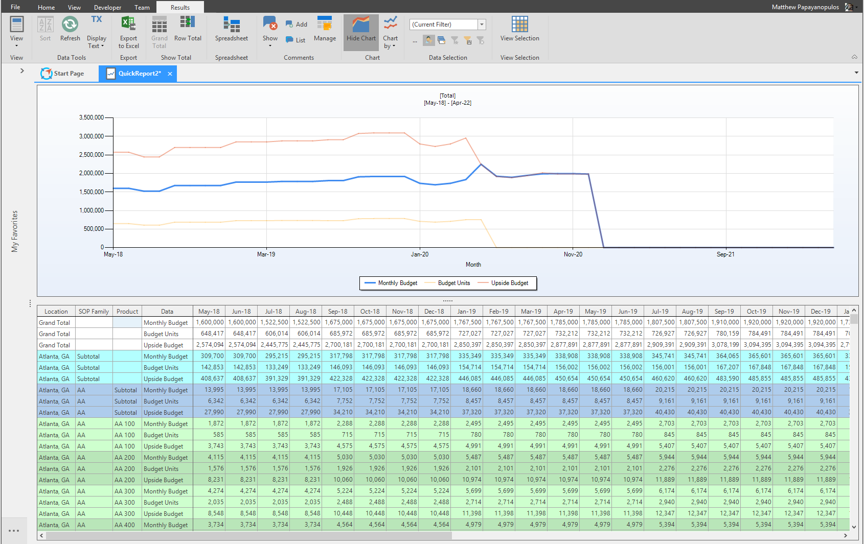
Task: Click the horizontal scrollbar below the table
Action: (x=249, y=535)
